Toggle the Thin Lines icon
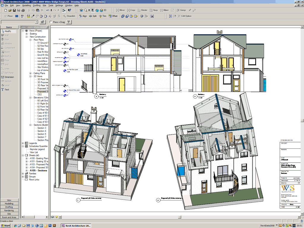 (x=93, y=10)
